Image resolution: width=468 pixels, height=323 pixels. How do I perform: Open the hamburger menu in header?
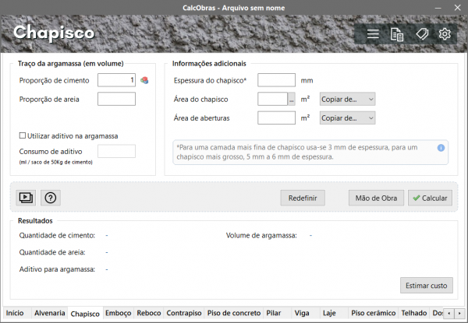coord(373,34)
